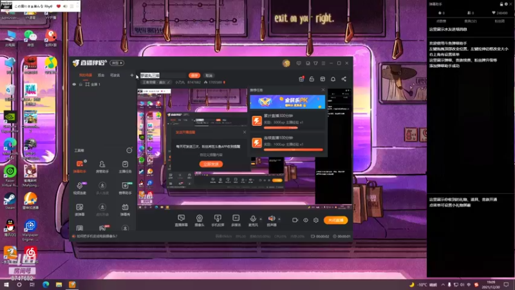The width and height of the screenshot is (515, 290).
Task: Click the feedback message icon in title bar
Action: pyautogui.click(x=299, y=63)
